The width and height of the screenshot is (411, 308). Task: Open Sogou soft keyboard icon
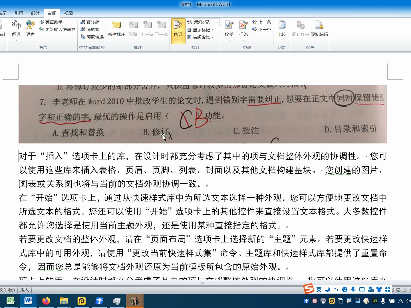click(x=362, y=289)
